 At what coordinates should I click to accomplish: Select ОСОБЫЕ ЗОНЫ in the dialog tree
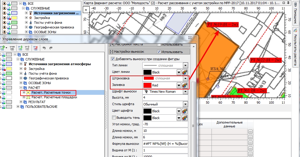click(x=40, y=83)
